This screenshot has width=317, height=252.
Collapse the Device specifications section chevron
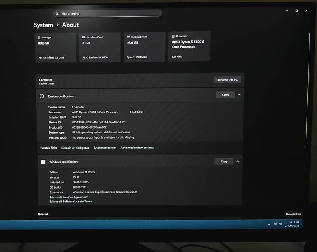239,95
